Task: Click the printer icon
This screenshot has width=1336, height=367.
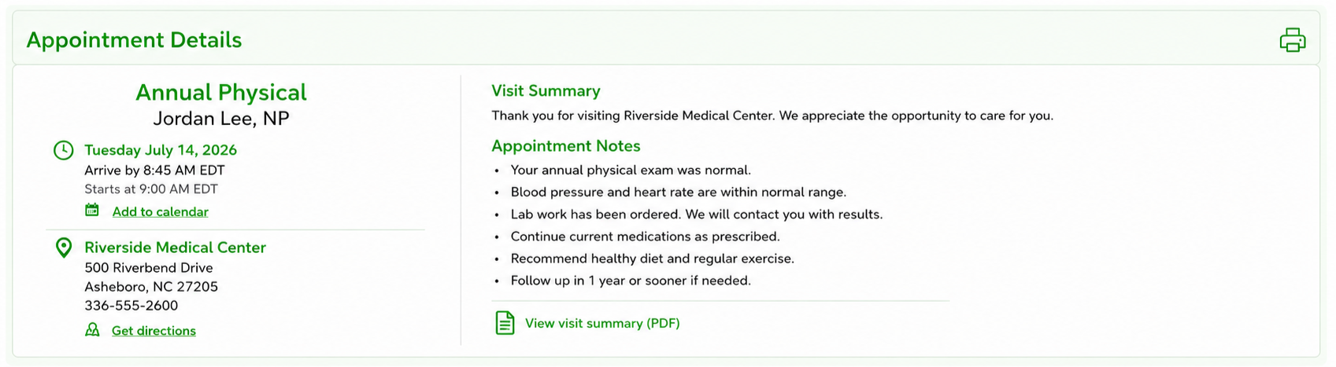Action: [1292, 40]
